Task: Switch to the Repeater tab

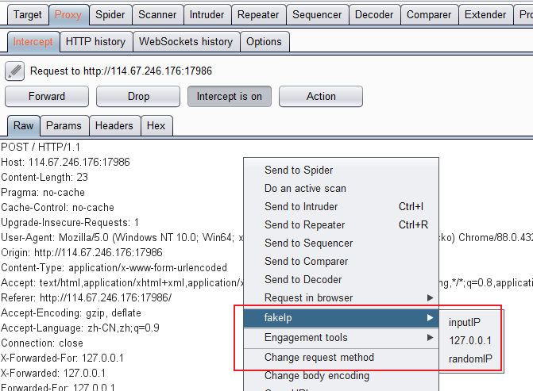Action: click(258, 14)
